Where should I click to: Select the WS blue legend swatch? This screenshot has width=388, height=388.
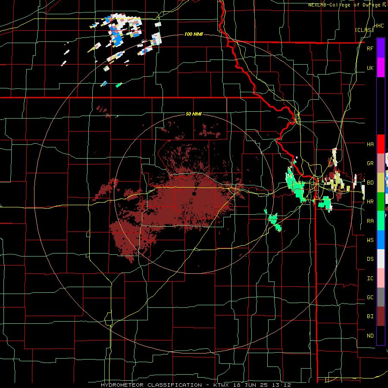[x=381, y=240]
